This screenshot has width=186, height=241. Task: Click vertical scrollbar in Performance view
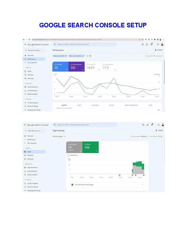tap(164, 72)
